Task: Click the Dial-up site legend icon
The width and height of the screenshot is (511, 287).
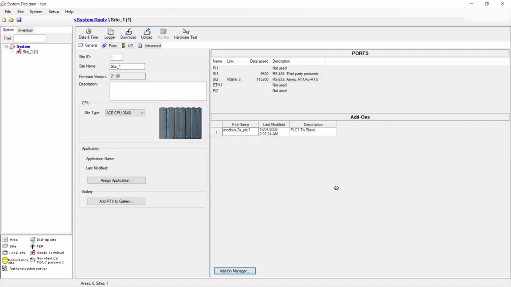Action: click(33, 240)
